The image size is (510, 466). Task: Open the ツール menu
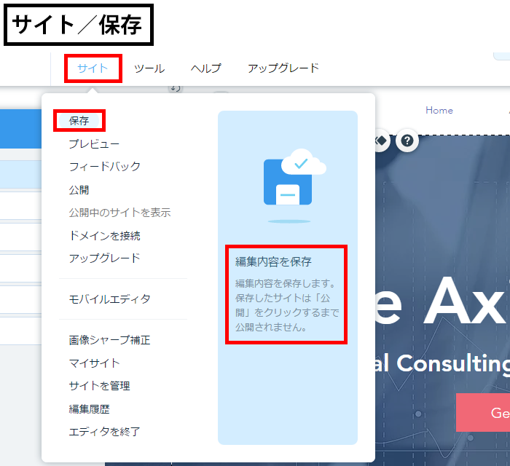(149, 68)
